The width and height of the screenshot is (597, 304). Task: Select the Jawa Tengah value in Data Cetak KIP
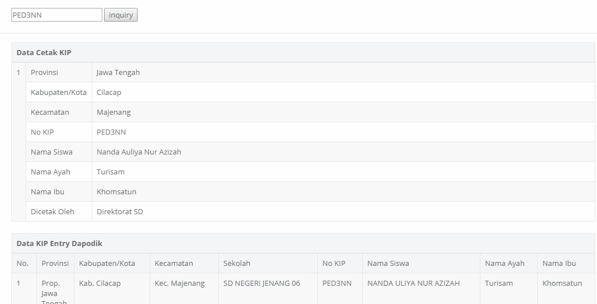point(118,72)
